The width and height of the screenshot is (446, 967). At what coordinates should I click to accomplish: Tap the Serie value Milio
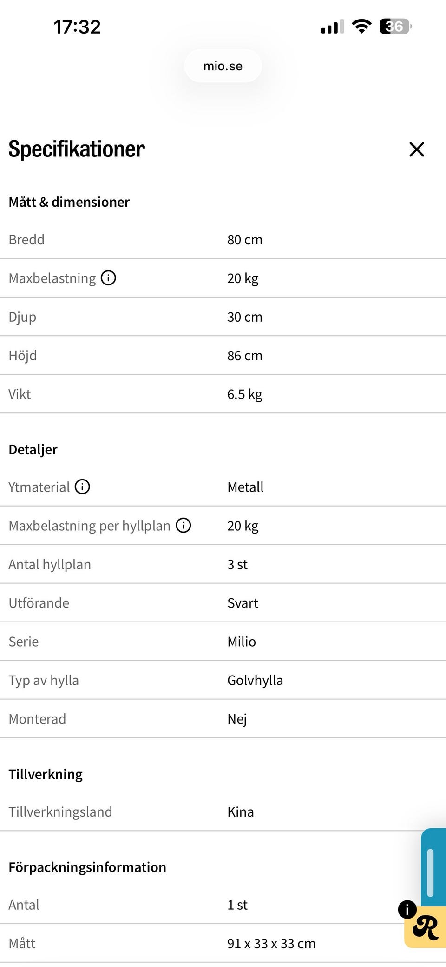[x=242, y=642]
